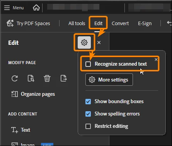
Task: Open More settings button
Action: click(109, 80)
